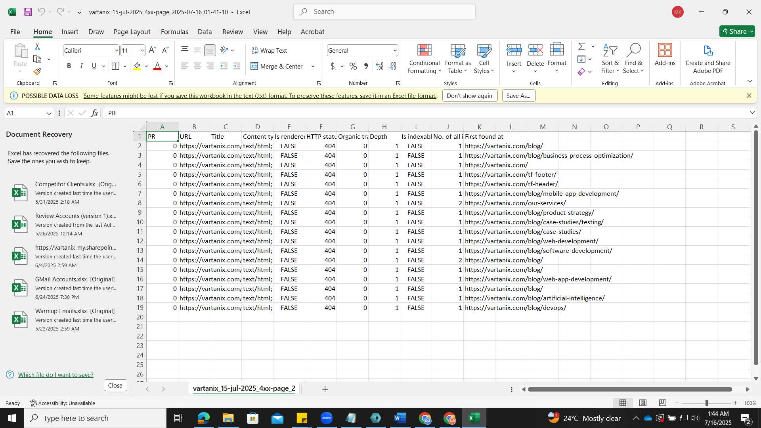Image resolution: width=761 pixels, height=428 pixels.
Task: Open Word from the Windows taskbar
Action: point(400,418)
